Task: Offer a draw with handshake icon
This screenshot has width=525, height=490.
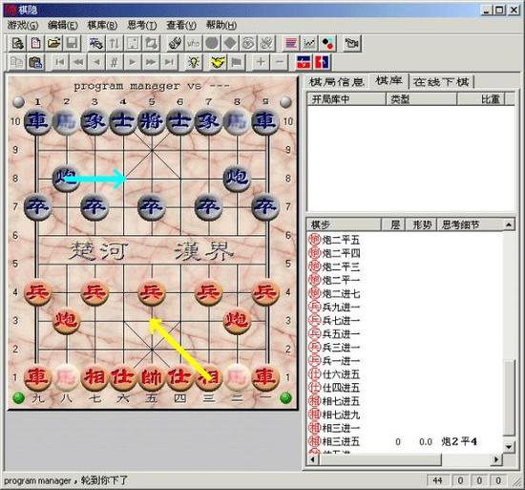Action: coord(218,62)
